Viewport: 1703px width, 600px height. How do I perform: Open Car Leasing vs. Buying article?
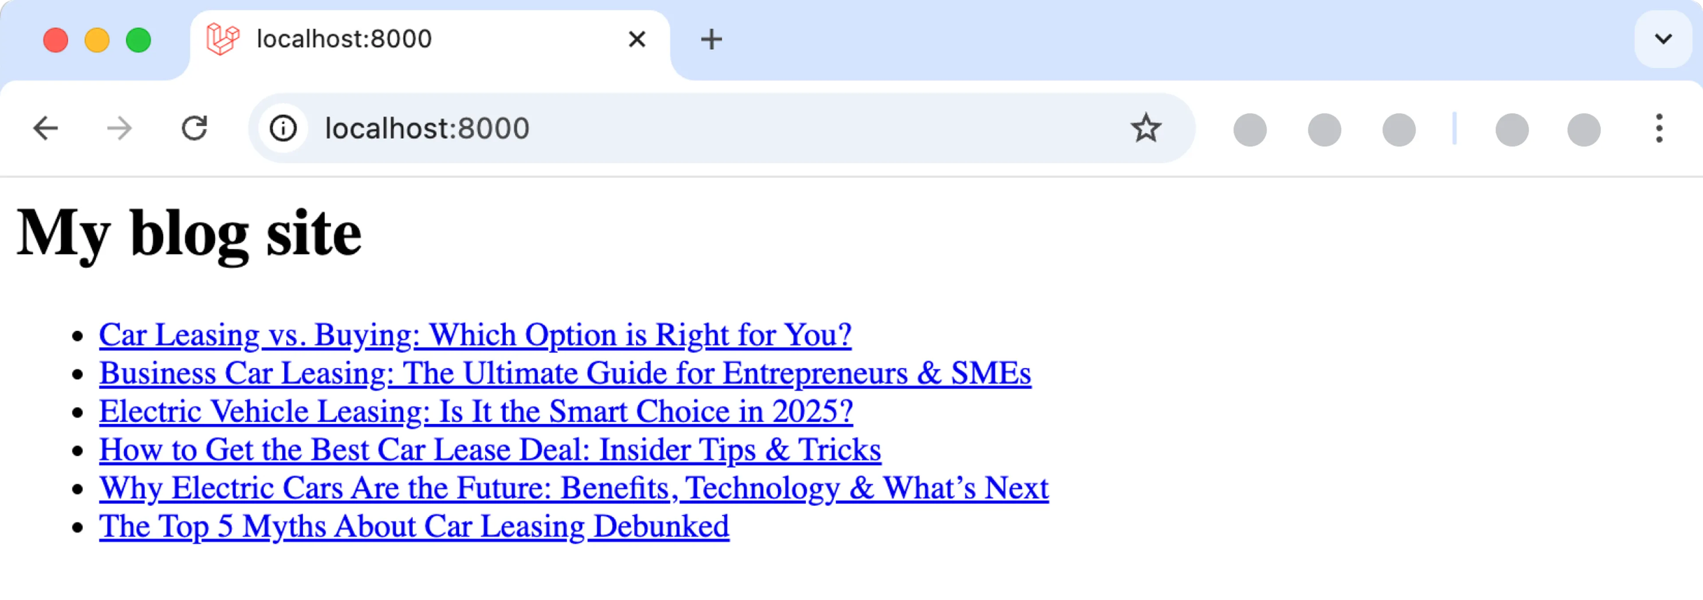[475, 335]
